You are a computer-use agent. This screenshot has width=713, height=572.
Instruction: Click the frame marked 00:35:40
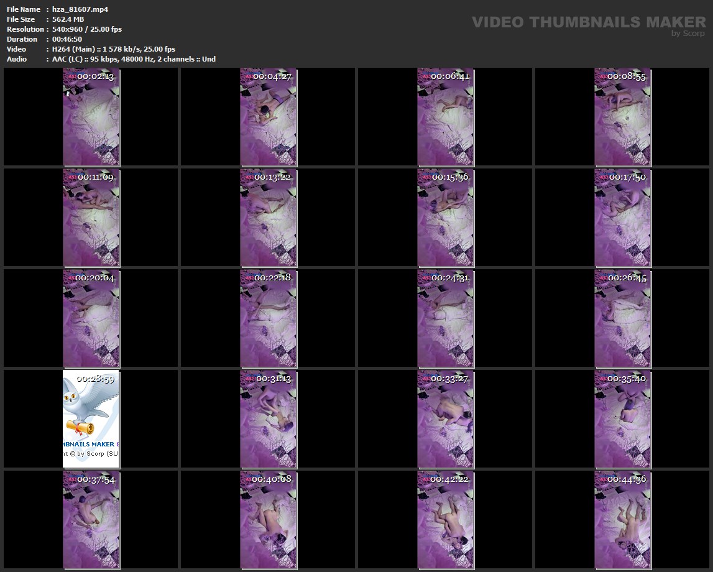point(623,419)
